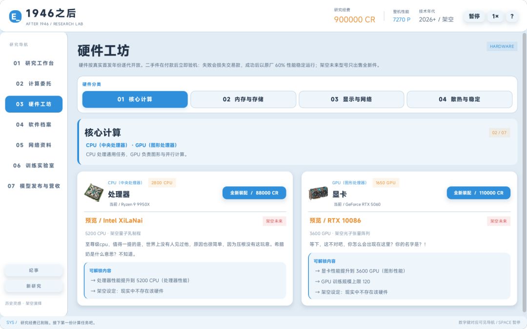Click 处理器性能提升到 5200 CPU unlock line
This screenshot has width=527, height=329.
tap(140, 280)
